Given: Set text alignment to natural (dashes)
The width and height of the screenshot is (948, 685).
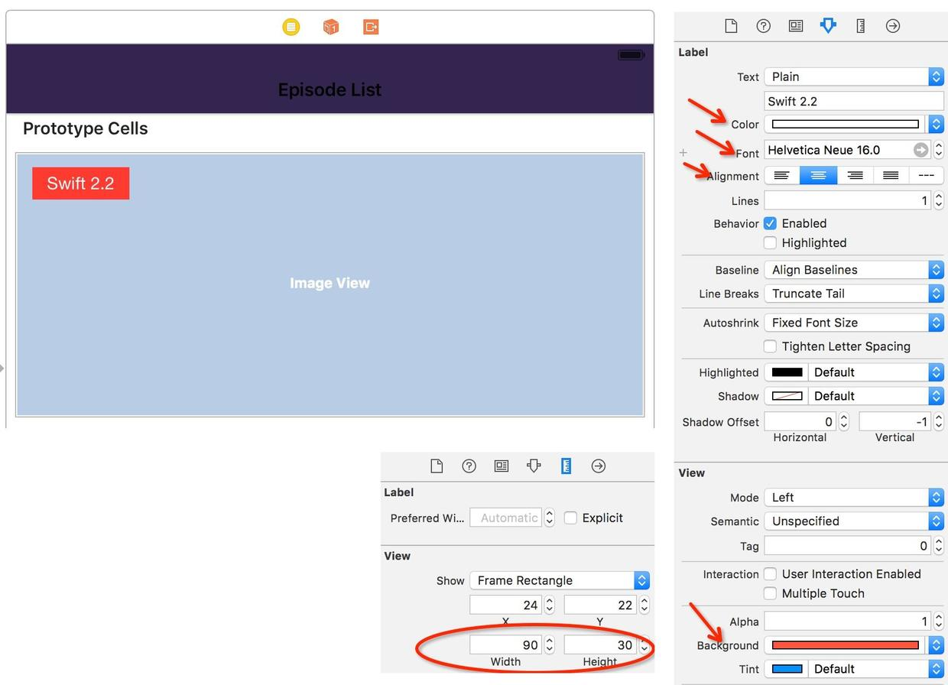Looking at the screenshot, I should point(926,176).
